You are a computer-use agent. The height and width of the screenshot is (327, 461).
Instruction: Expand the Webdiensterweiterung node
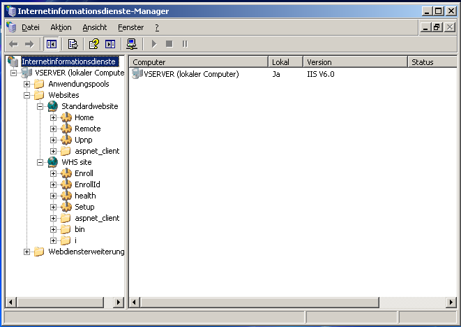click(x=27, y=252)
